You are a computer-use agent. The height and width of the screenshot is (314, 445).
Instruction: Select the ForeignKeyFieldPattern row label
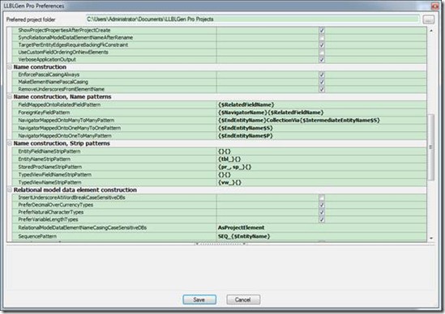pos(44,112)
